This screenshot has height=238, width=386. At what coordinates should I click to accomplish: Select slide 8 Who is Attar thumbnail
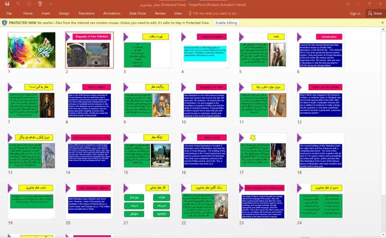(x=90, y=100)
